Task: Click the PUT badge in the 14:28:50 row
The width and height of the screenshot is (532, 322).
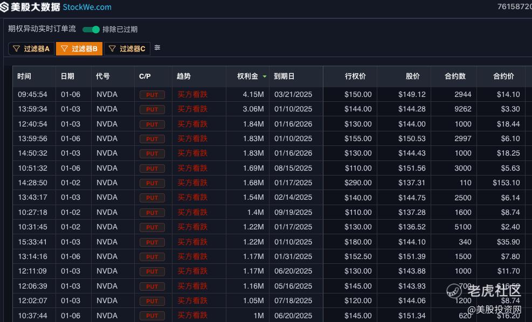Action: [152, 183]
